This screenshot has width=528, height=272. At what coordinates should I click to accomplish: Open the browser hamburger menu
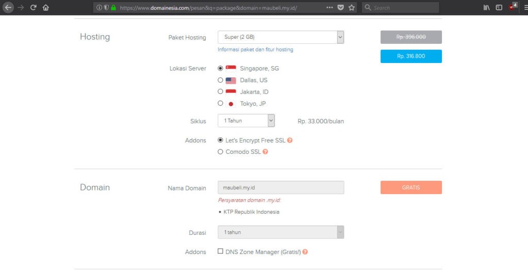pos(525,7)
